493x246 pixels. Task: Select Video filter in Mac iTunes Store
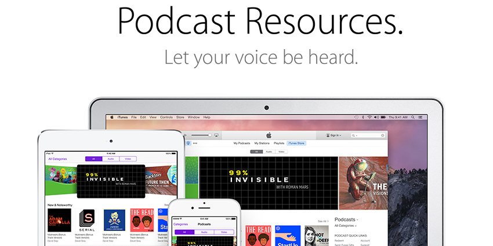[281, 152]
